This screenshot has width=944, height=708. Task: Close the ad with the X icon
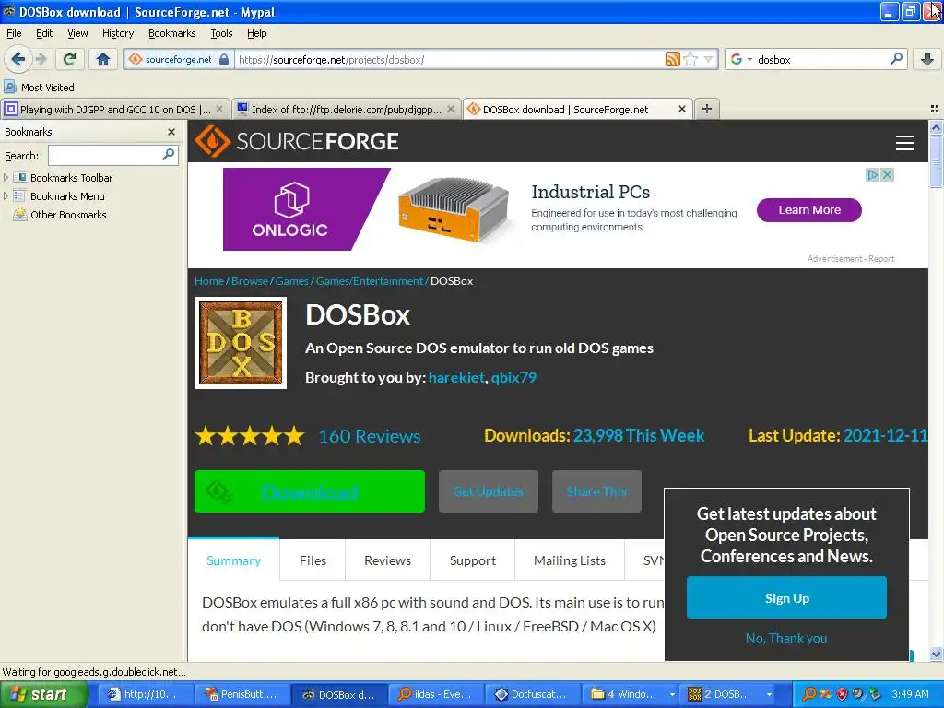(887, 174)
